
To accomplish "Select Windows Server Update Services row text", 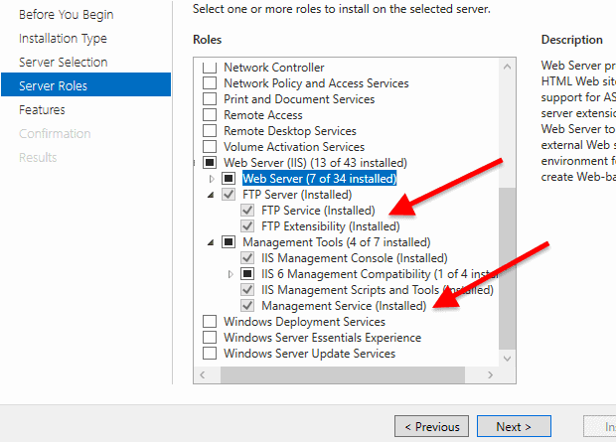I will click(x=310, y=354).
